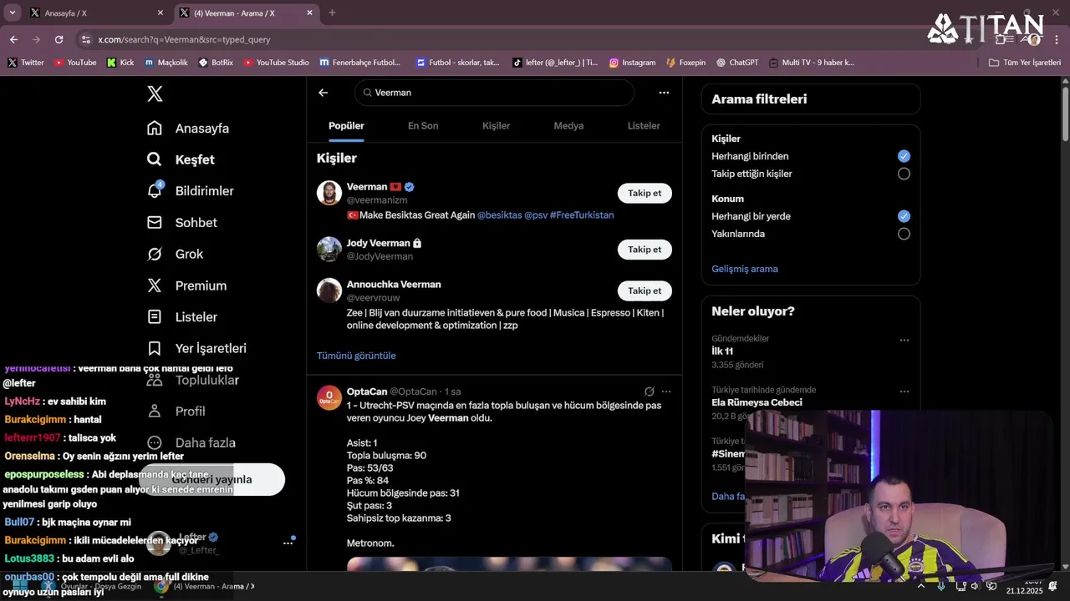Follow Annouchka Veerman with Takip et
Image resolution: width=1070 pixels, height=601 pixels.
click(645, 290)
